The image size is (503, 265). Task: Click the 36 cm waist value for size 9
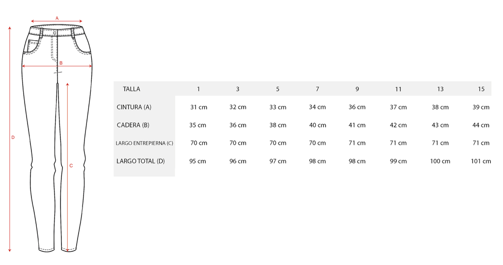click(x=357, y=107)
